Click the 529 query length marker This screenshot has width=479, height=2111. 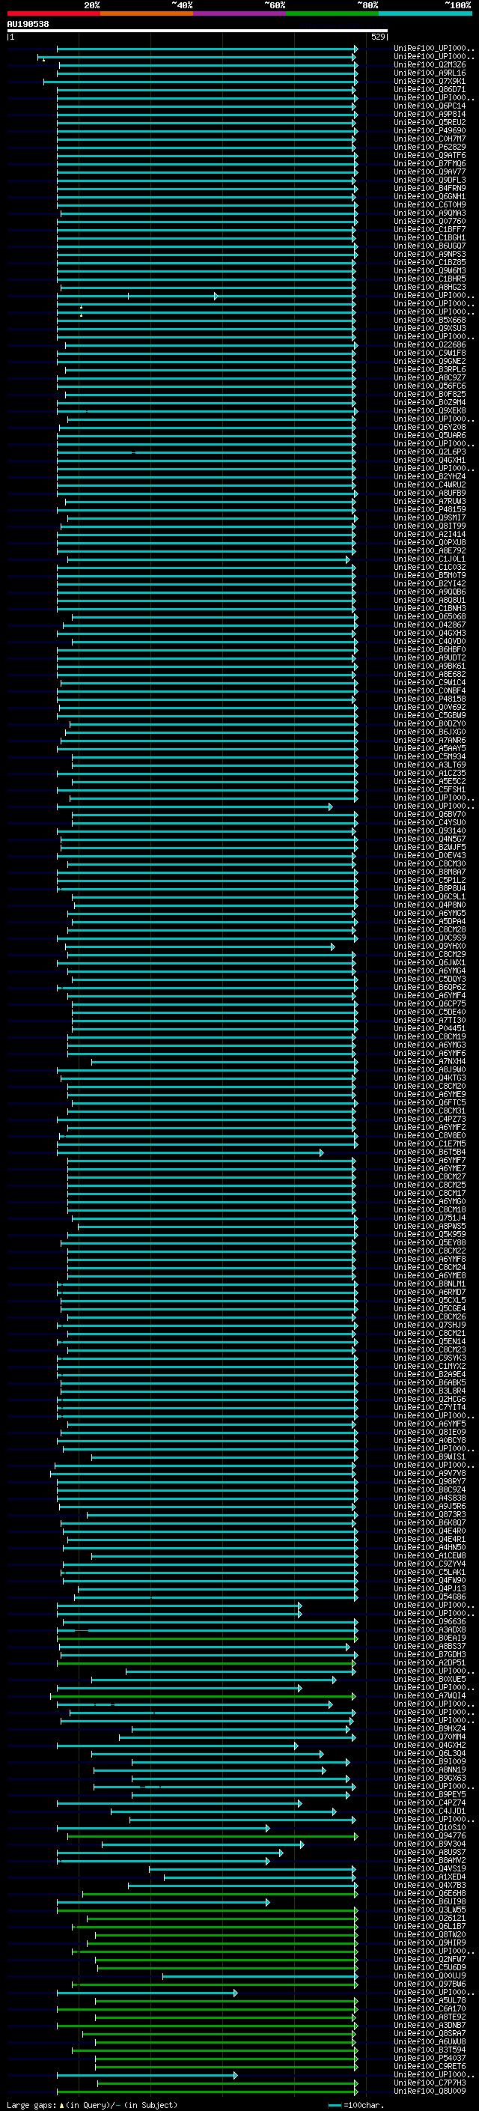click(x=377, y=37)
